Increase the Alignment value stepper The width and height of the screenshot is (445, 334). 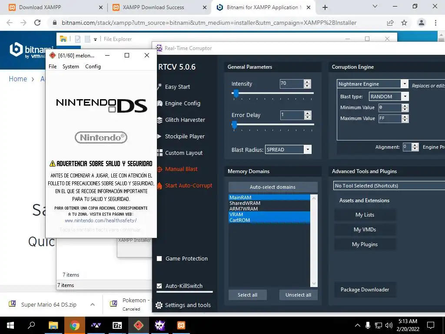tap(415, 145)
